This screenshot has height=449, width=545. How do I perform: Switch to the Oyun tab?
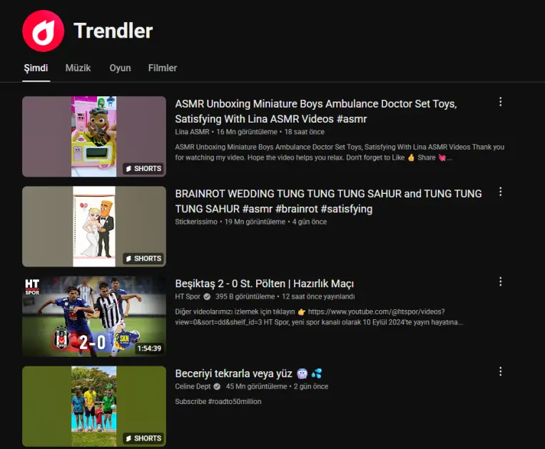120,68
